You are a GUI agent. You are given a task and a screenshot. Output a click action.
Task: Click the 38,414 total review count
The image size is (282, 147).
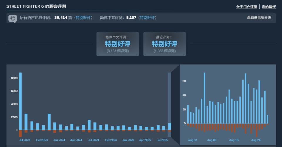pyautogui.click(x=61, y=18)
